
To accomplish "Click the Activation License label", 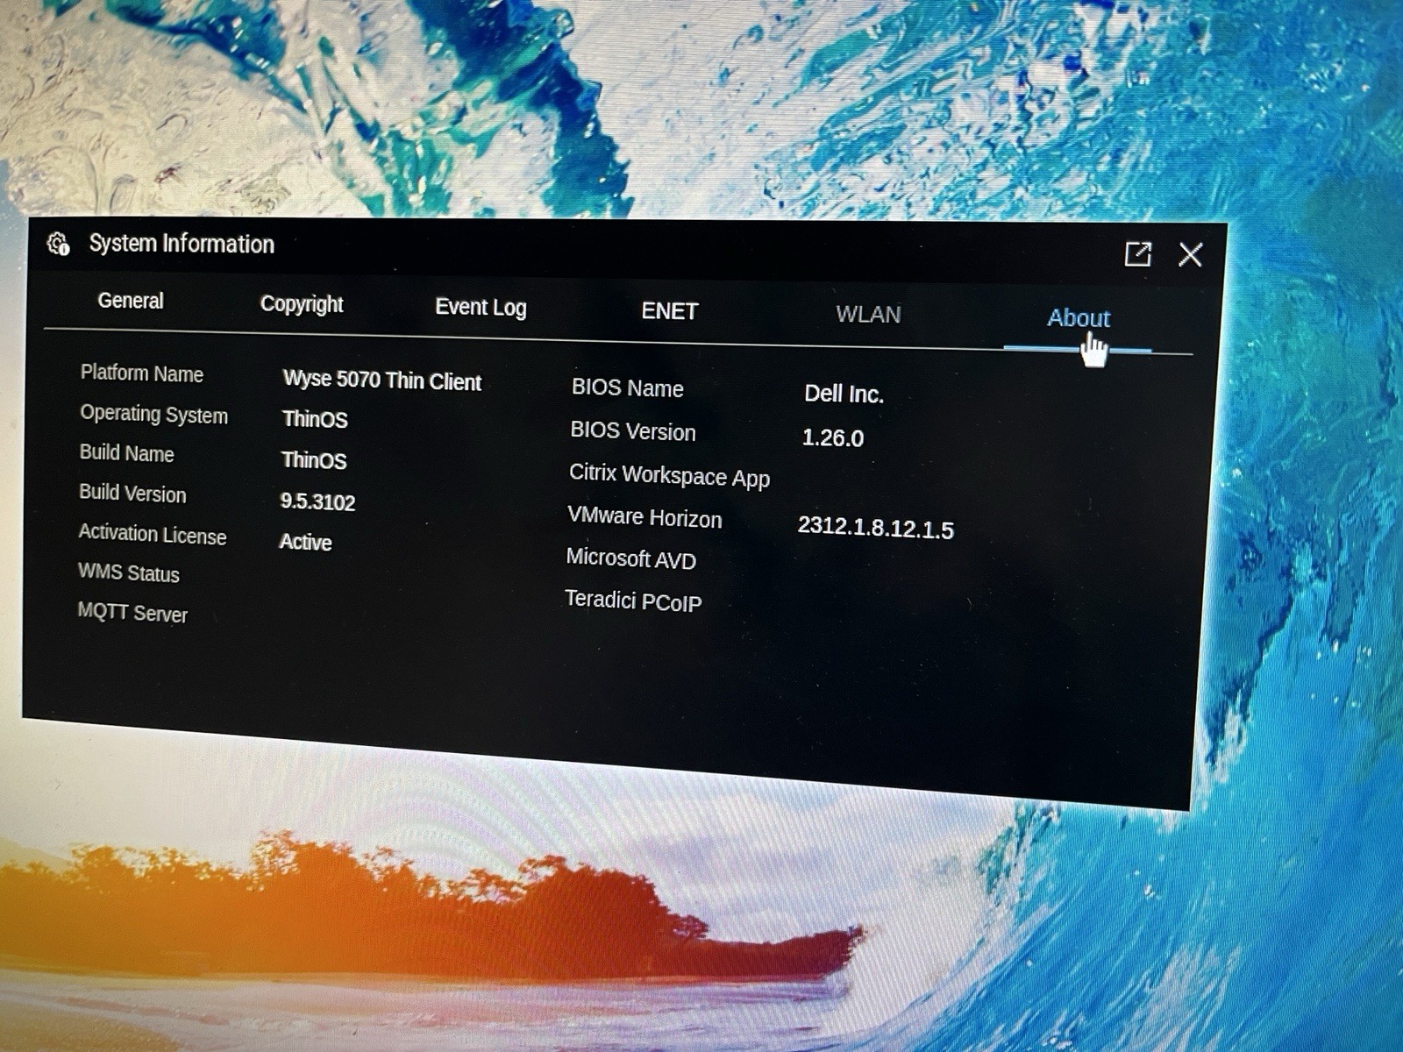I will tap(153, 534).
